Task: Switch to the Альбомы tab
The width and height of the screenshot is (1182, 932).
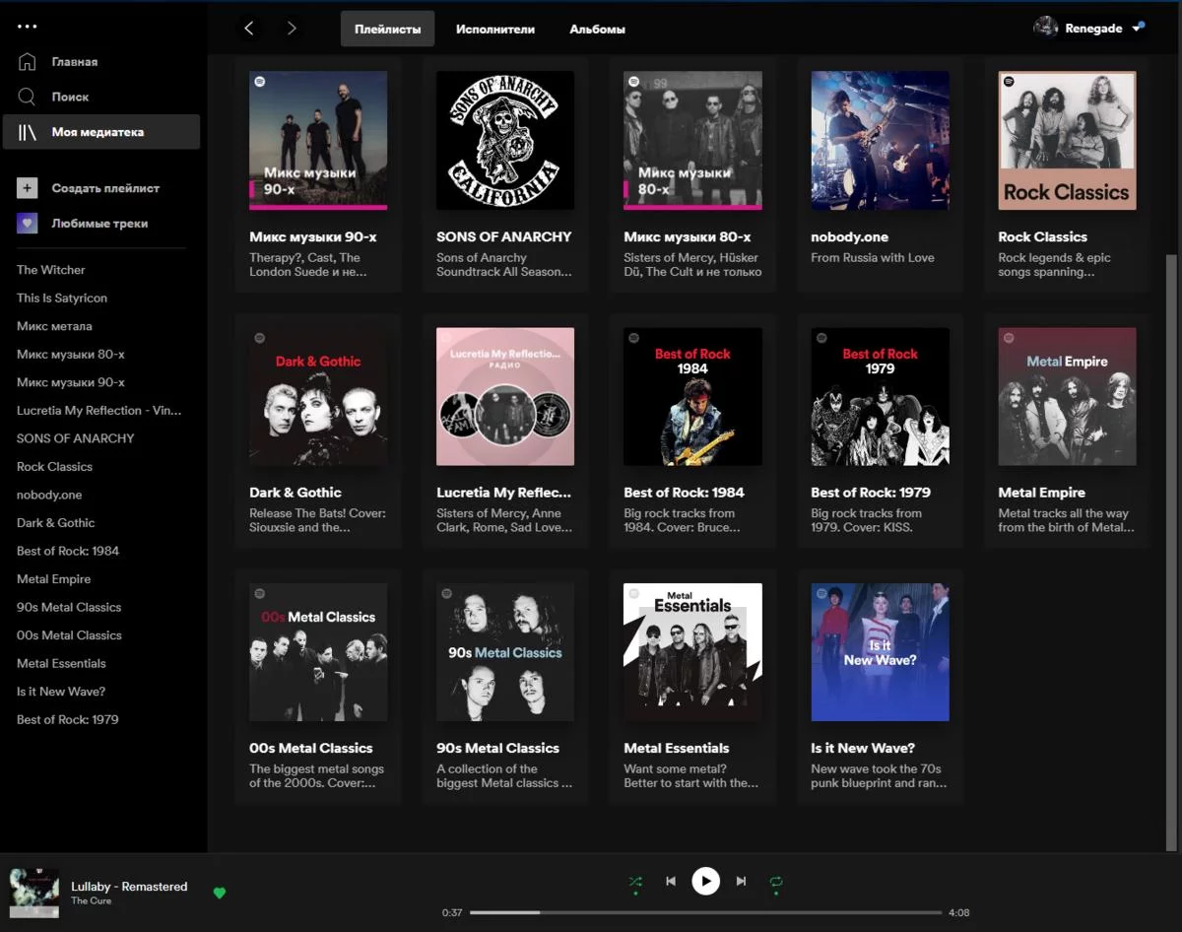Action: [598, 29]
